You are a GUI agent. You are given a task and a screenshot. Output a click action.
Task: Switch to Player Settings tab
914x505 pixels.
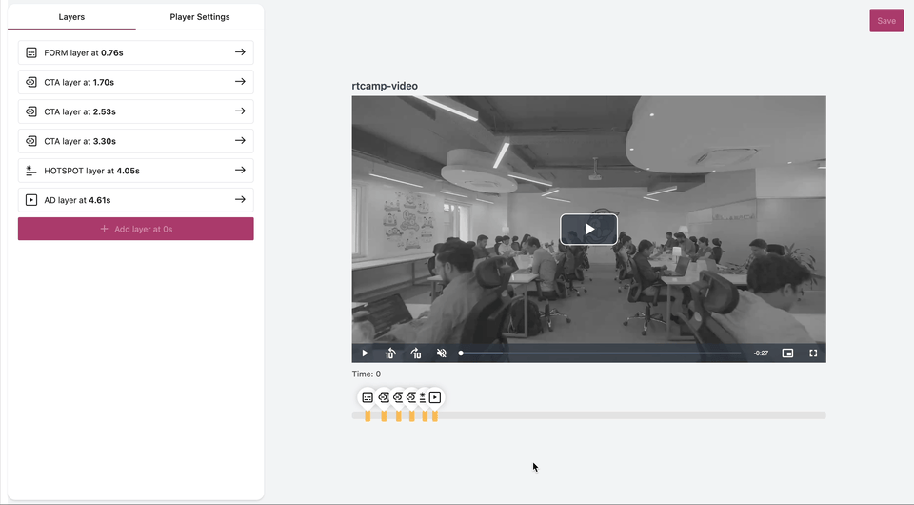[199, 17]
